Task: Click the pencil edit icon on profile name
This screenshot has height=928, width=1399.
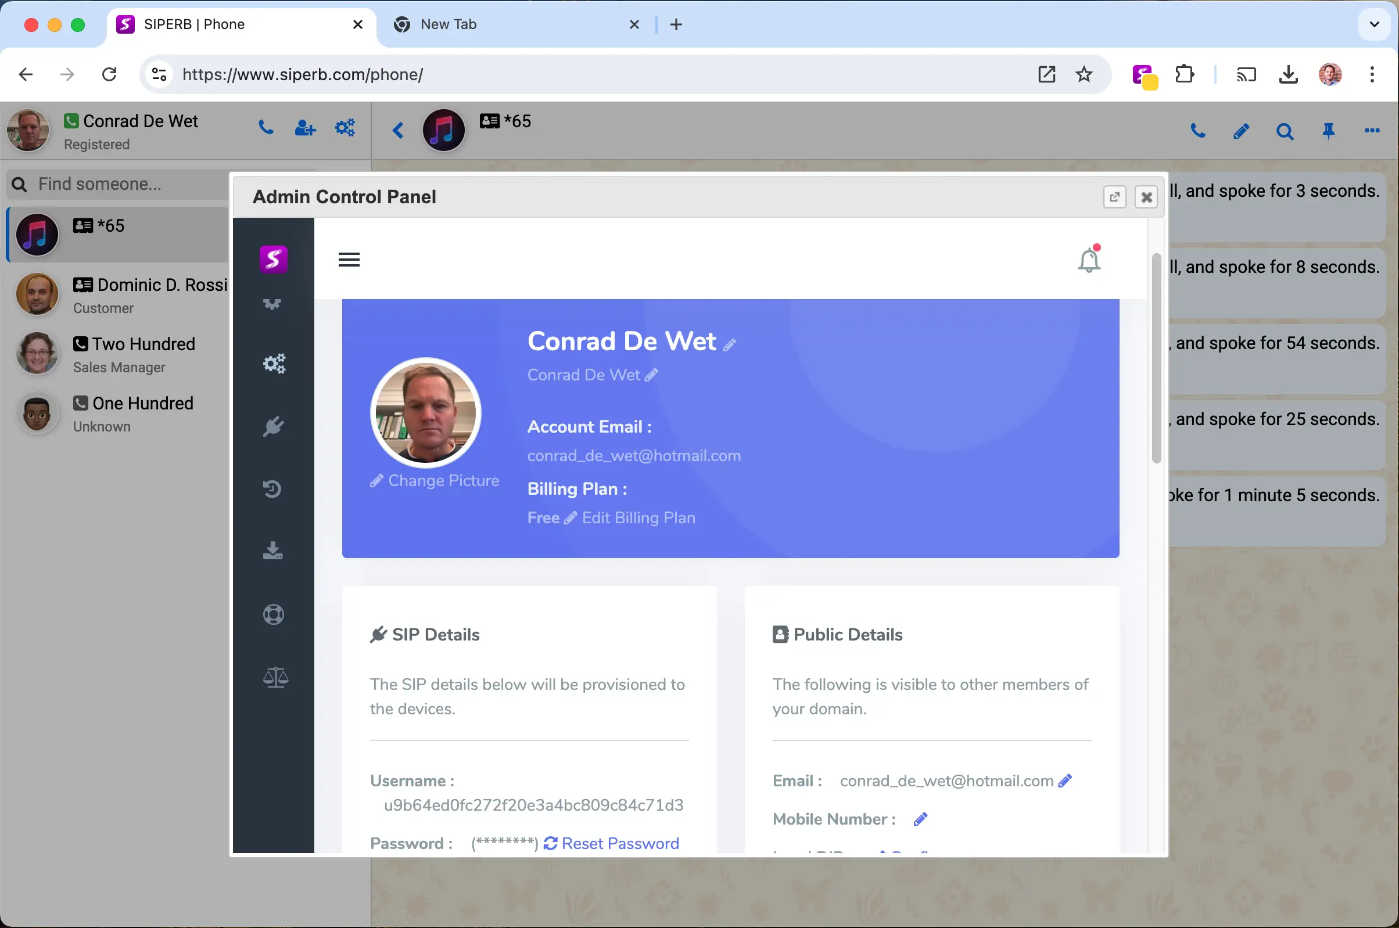Action: [x=731, y=342]
